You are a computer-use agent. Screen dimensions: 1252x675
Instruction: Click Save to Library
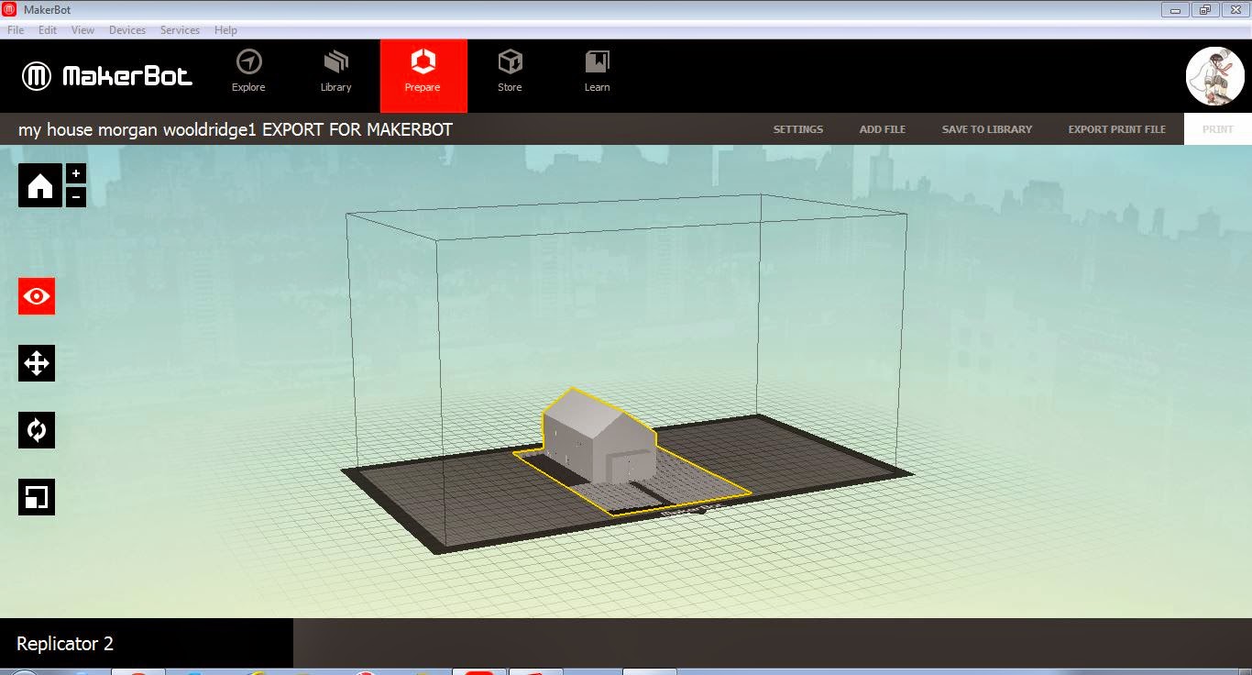point(987,129)
